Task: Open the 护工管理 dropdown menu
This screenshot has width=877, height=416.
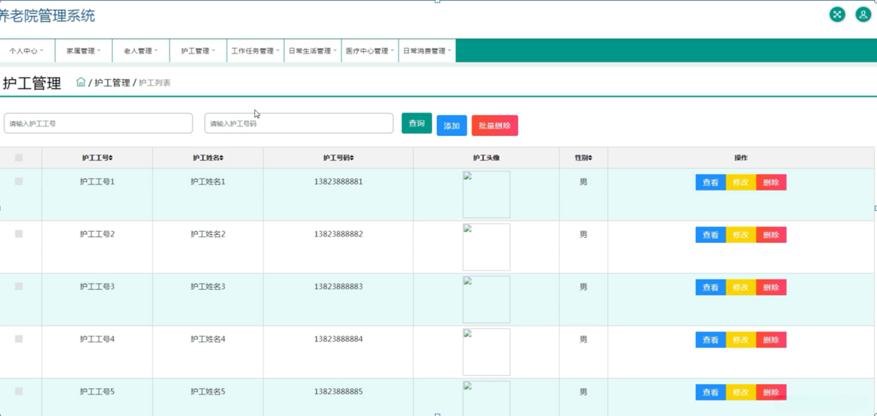Action: [x=198, y=50]
